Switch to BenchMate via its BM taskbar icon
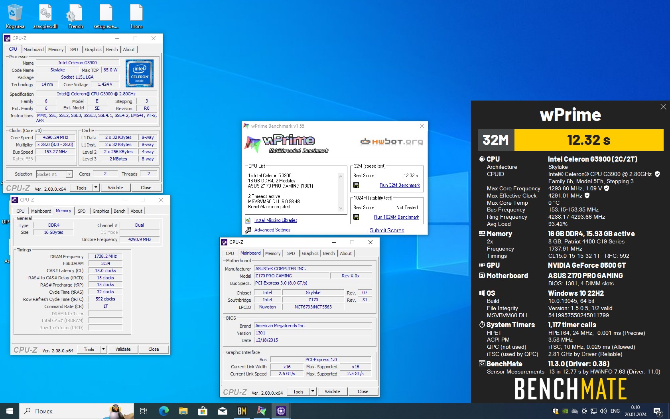This screenshot has width=670, height=419. point(242,411)
